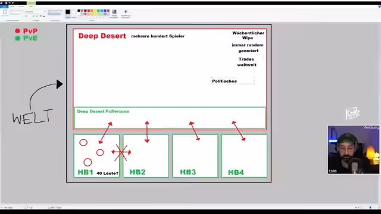
Task: Click the Edit with Paint 3D icon
Action: (126, 12)
